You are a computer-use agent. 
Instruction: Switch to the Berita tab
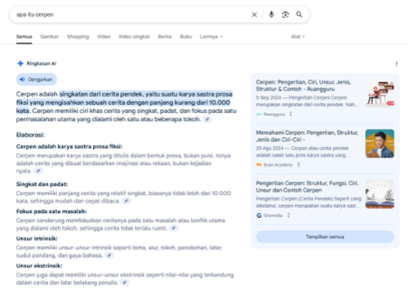click(165, 37)
